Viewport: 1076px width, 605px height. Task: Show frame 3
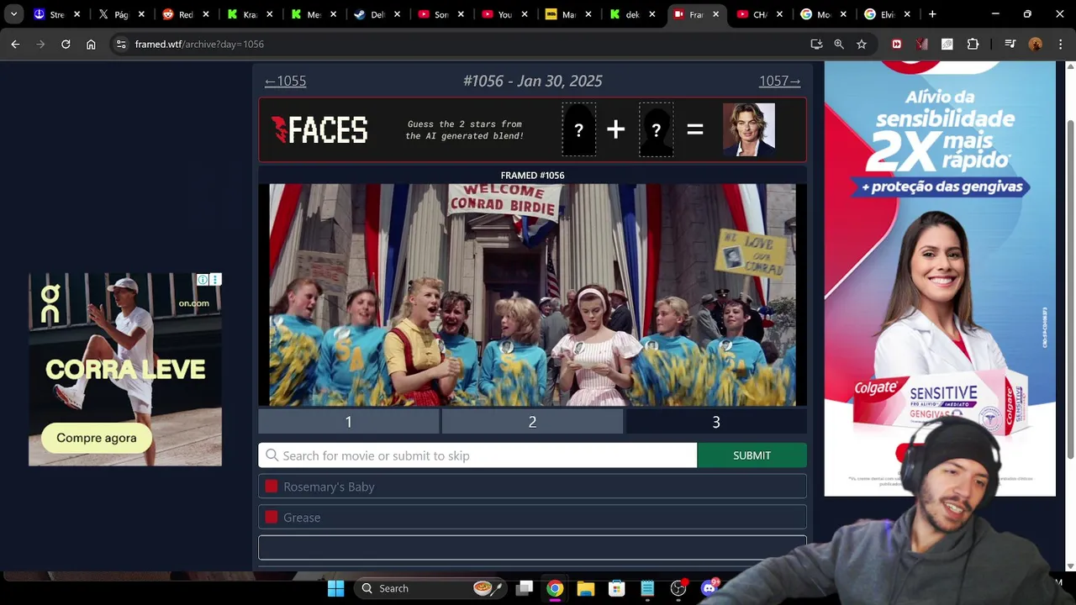(x=716, y=422)
